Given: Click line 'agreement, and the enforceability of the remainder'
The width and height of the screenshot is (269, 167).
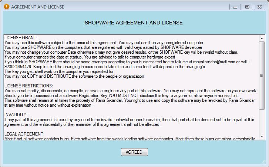Looking at the screenshot, I should coord(83,124).
